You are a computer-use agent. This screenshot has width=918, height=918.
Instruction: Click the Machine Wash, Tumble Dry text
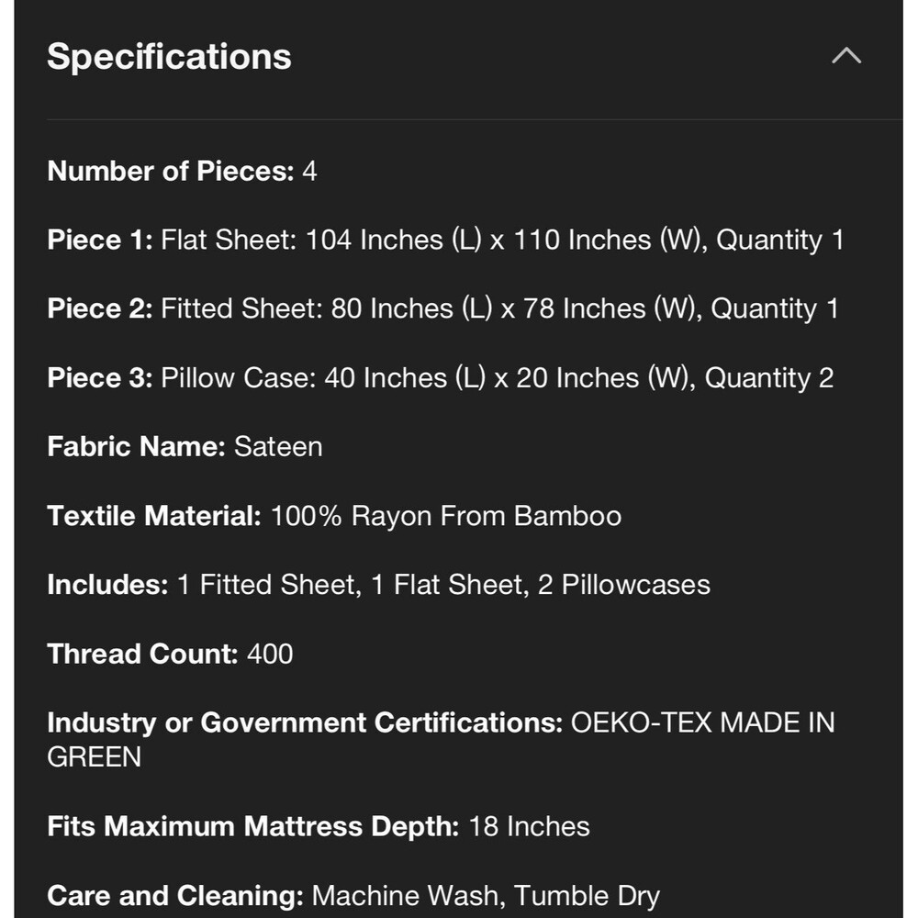point(486,896)
